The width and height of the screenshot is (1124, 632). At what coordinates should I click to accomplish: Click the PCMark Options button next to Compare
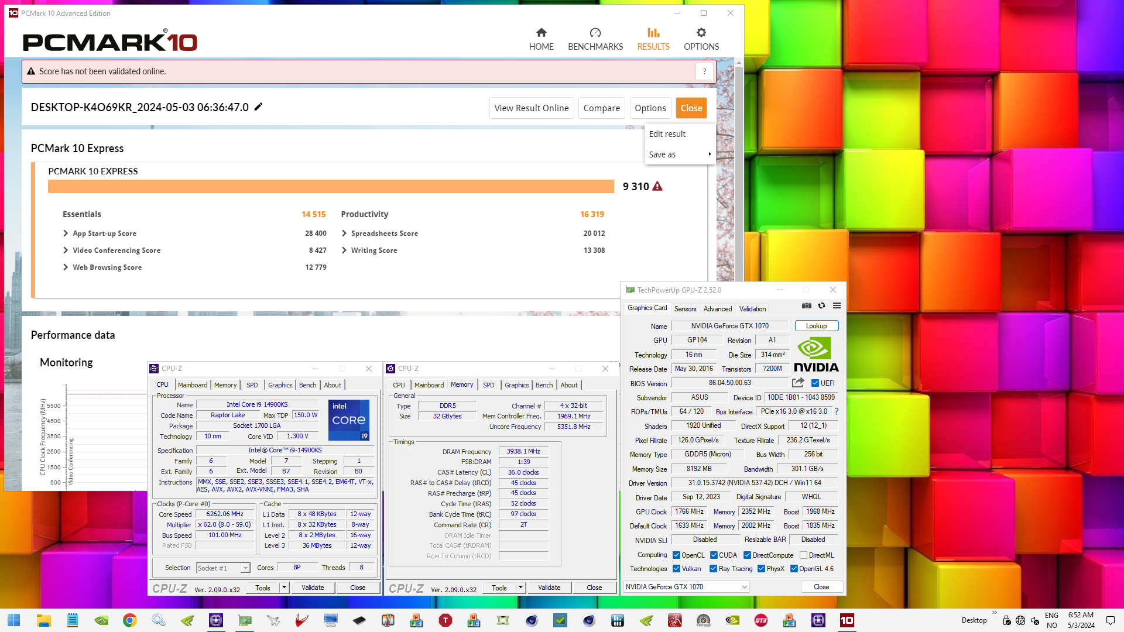pyautogui.click(x=650, y=108)
